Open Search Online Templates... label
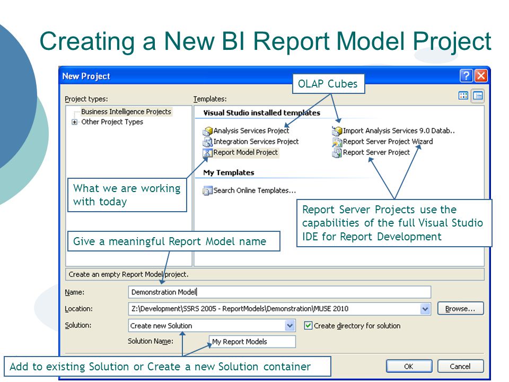509x382 pixels. coord(254,190)
